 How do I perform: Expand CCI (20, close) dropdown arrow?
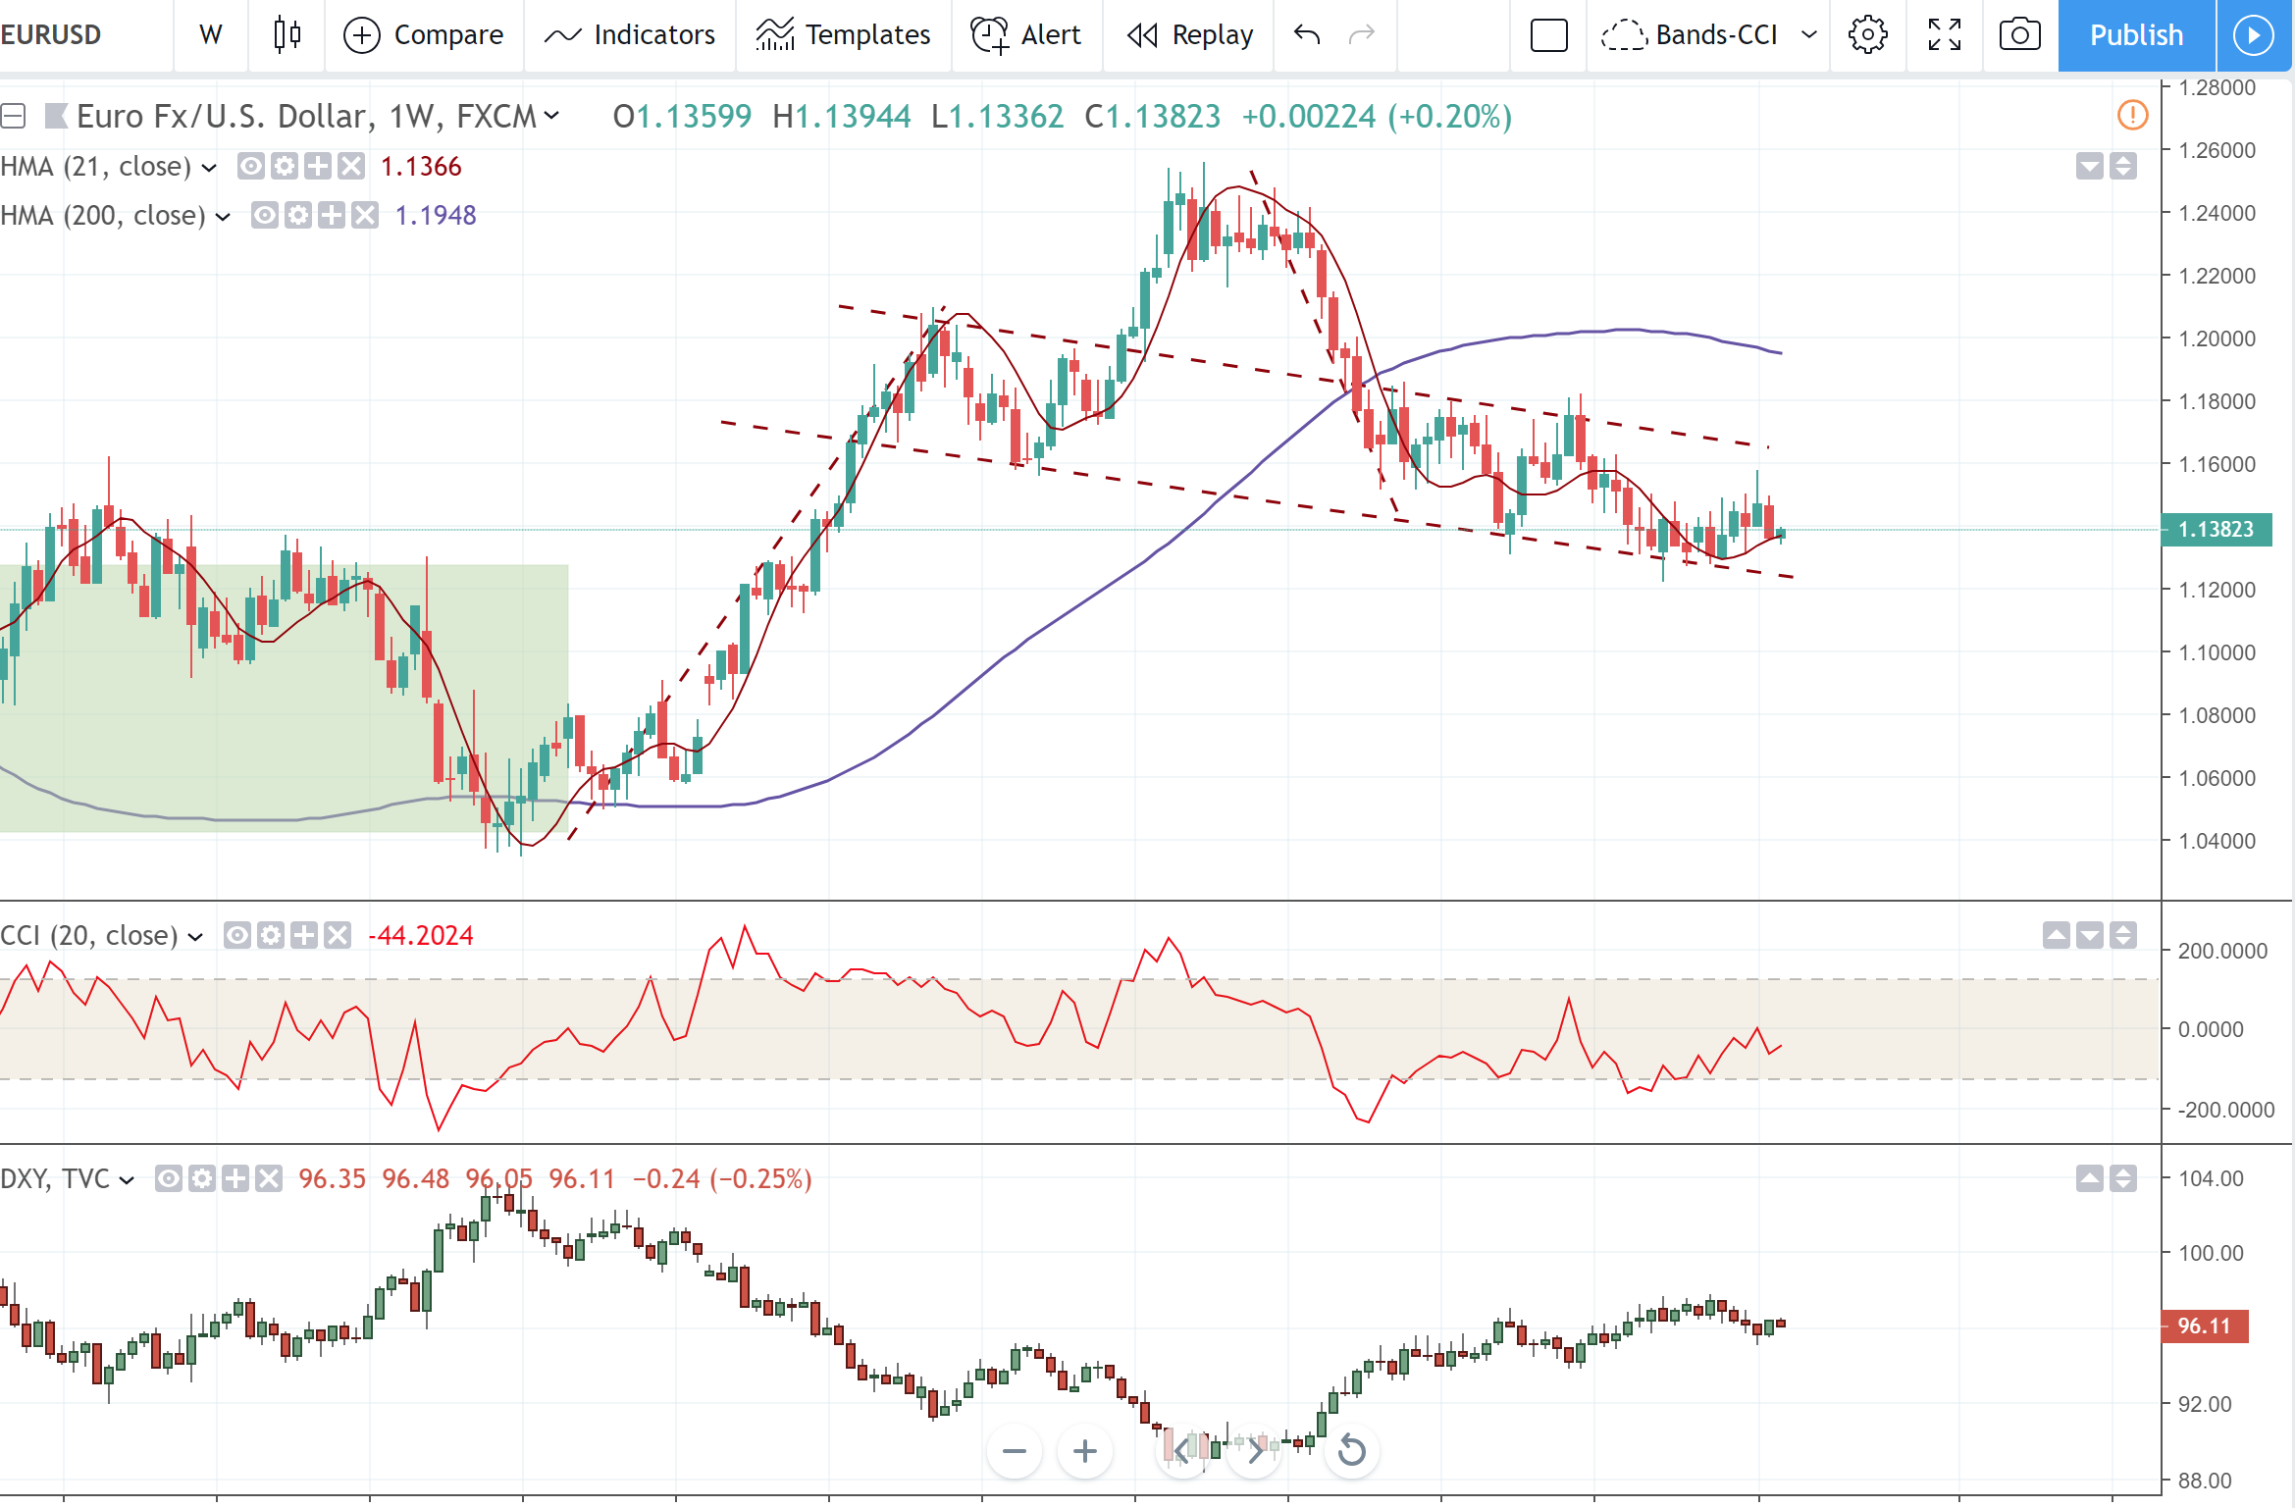195,937
